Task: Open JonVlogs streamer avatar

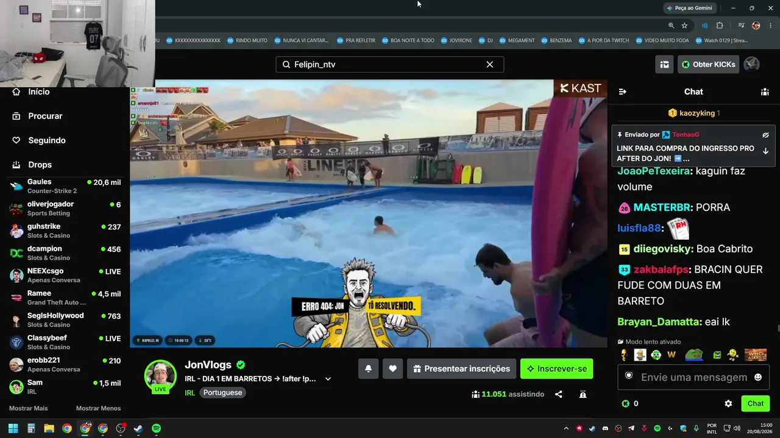Action: tap(160, 376)
